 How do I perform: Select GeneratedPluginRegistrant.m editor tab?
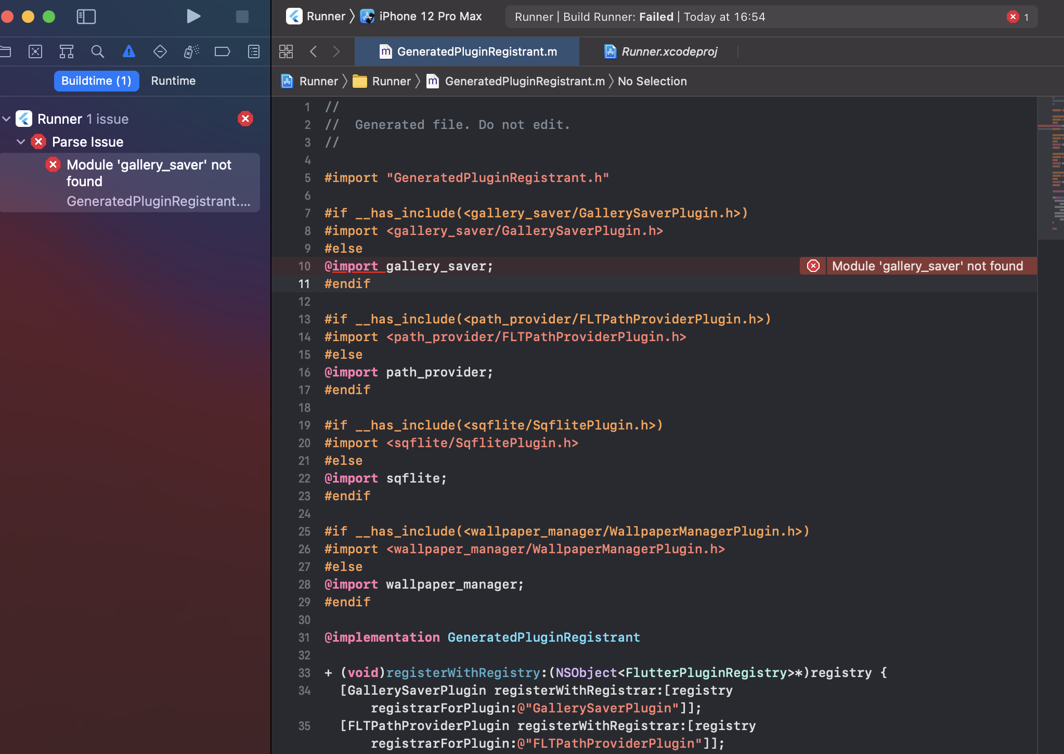click(476, 51)
